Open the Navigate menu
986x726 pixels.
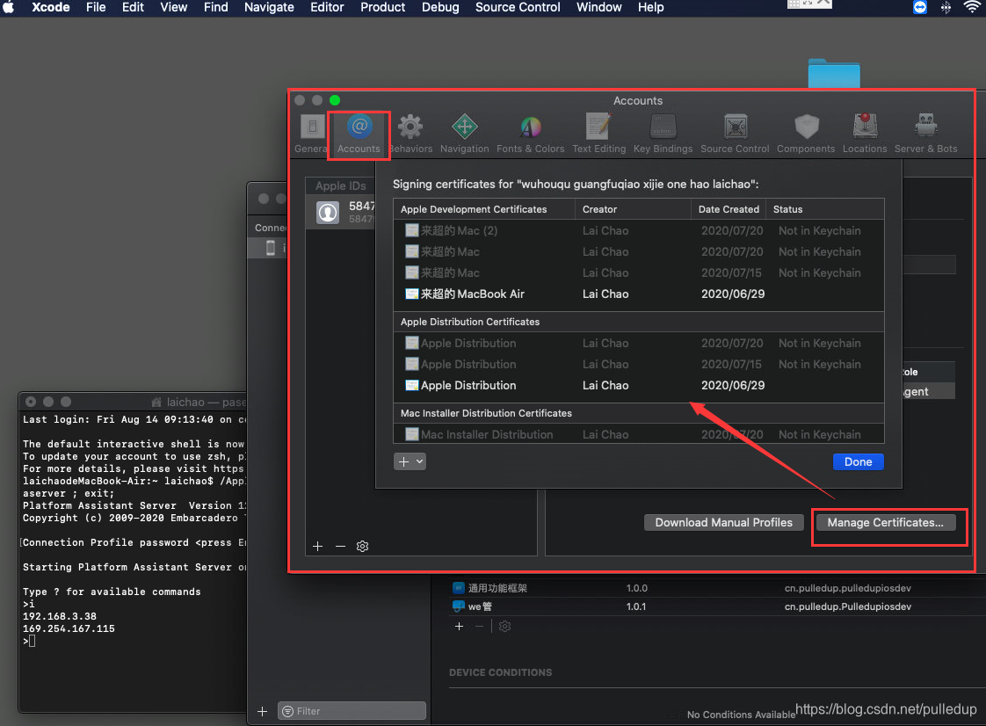click(269, 8)
